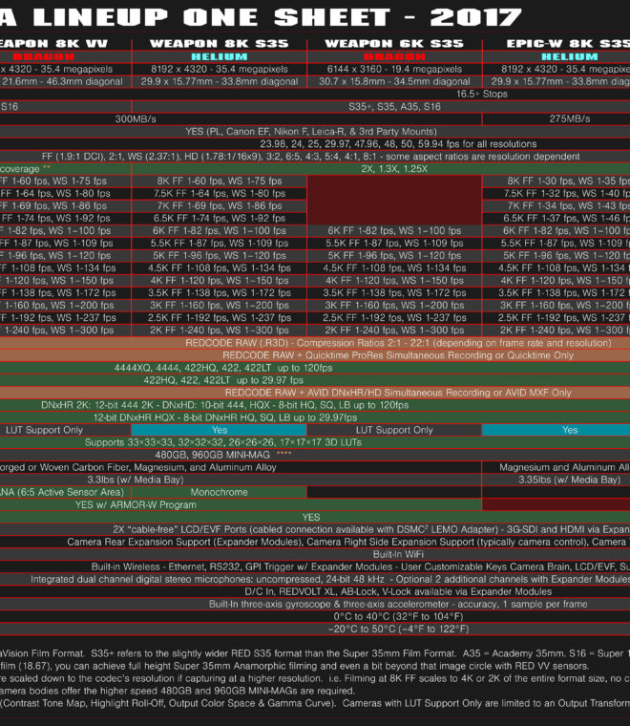Select the 'Built-In WiFi' row
Screen dimensions: 630x726
pos(315,555)
